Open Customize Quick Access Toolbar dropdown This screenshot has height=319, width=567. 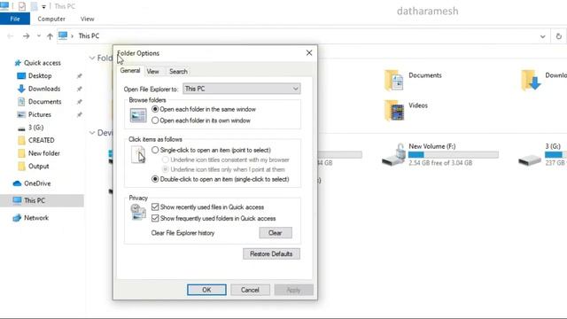click(x=43, y=6)
